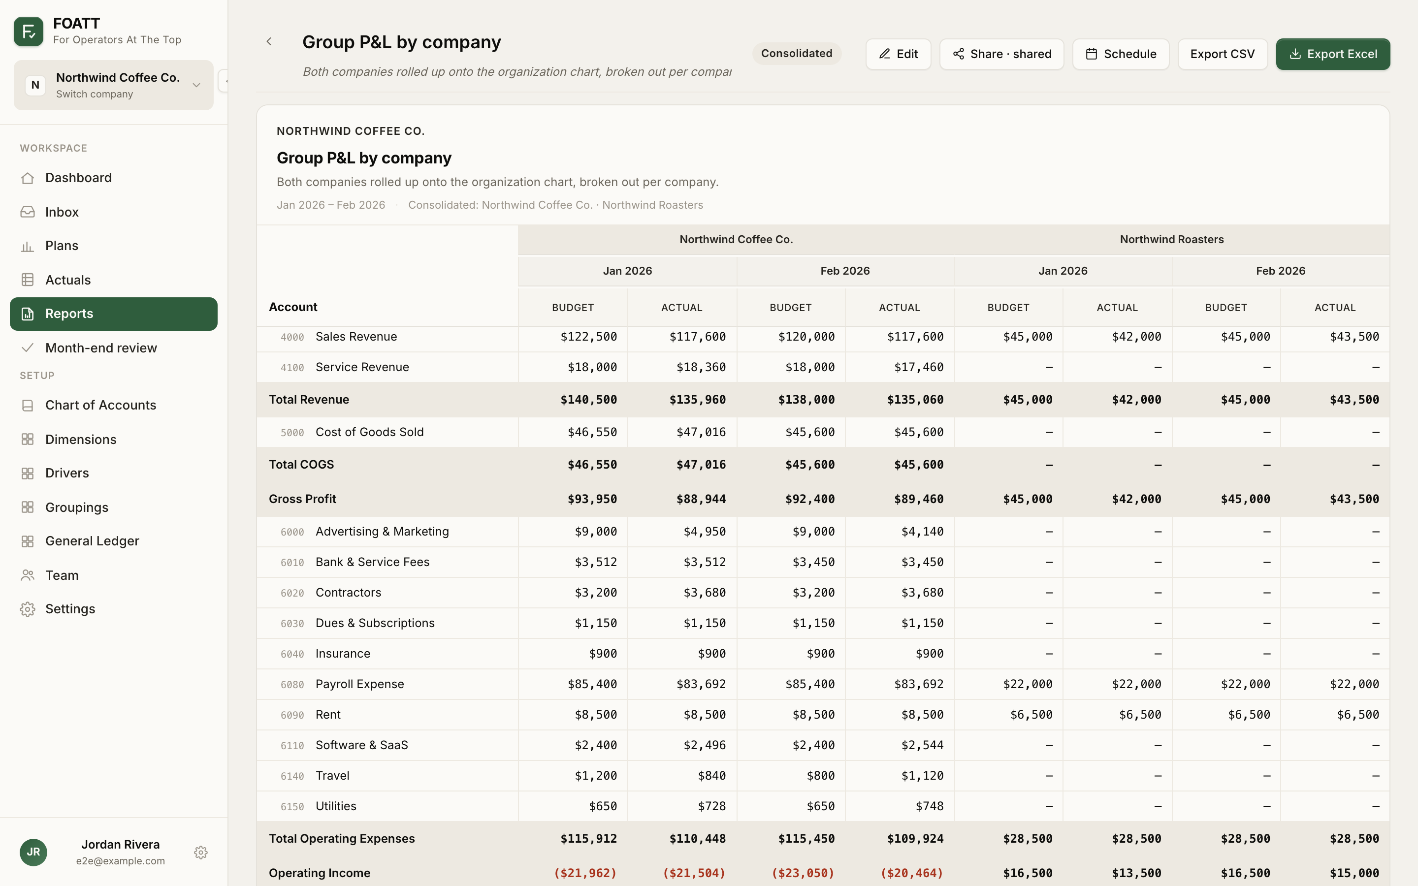Click the Actuals table icon
Image resolution: width=1418 pixels, height=886 pixels.
pyautogui.click(x=28, y=280)
